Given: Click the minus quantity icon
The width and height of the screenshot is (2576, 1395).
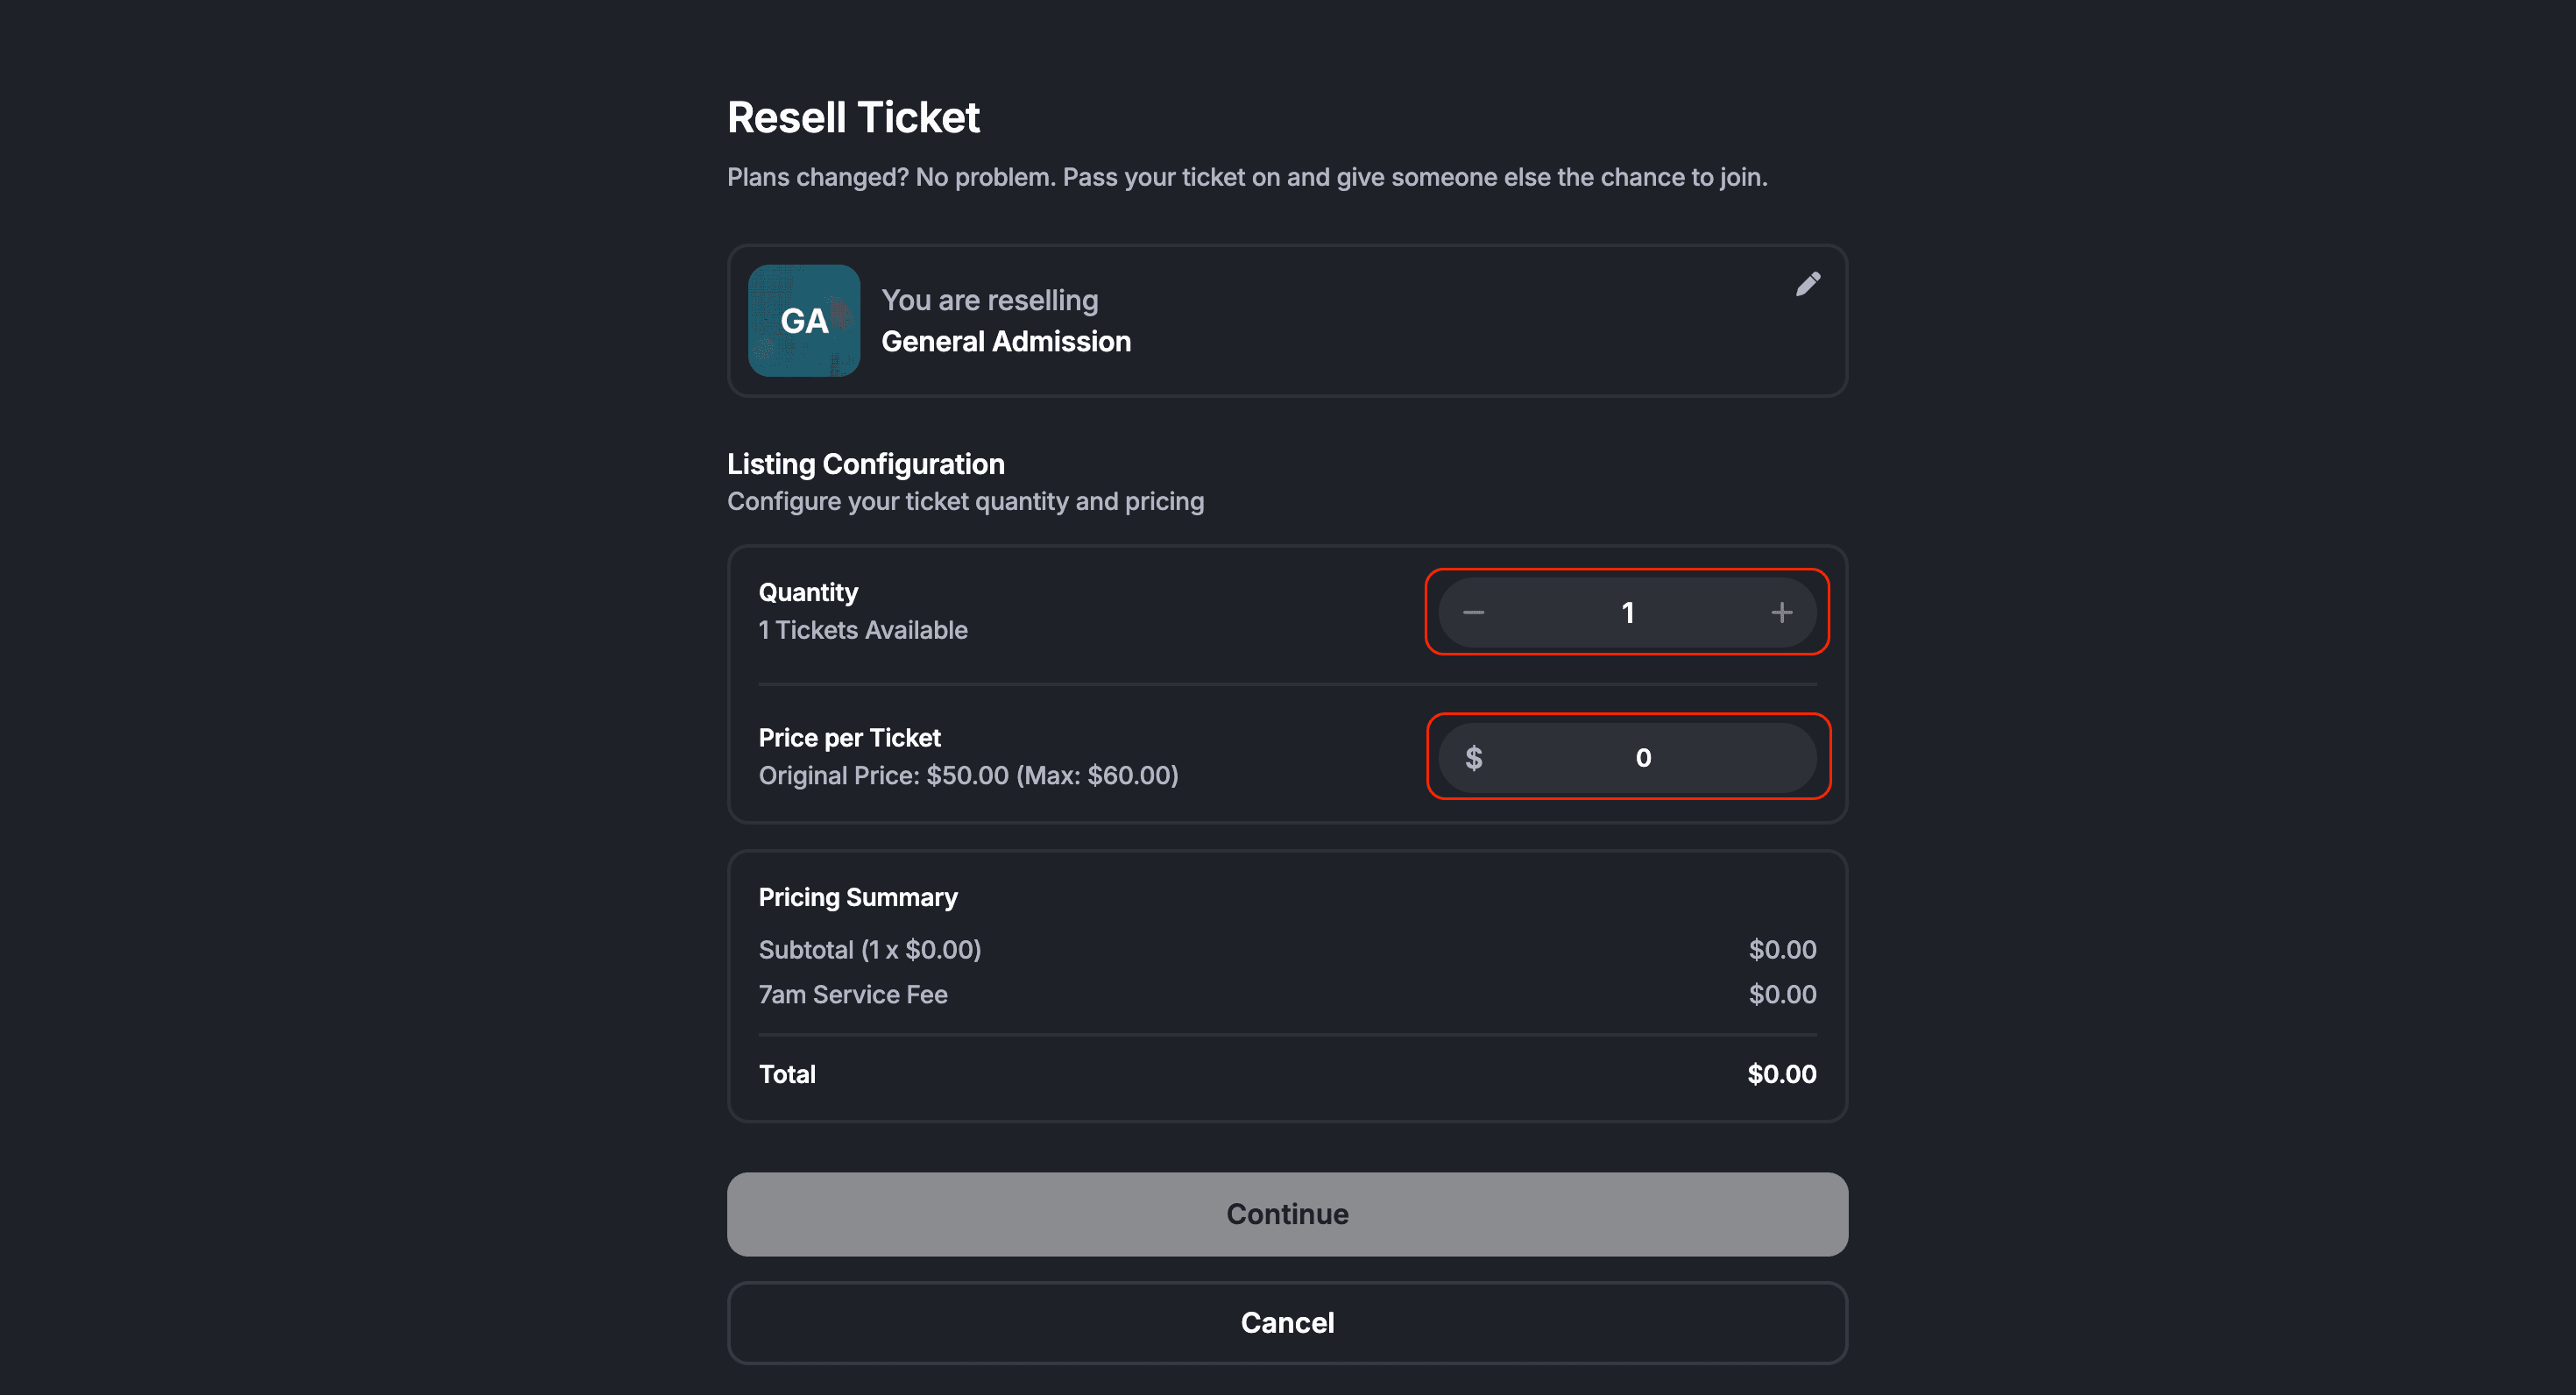Looking at the screenshot, I should coord(1473,612).
